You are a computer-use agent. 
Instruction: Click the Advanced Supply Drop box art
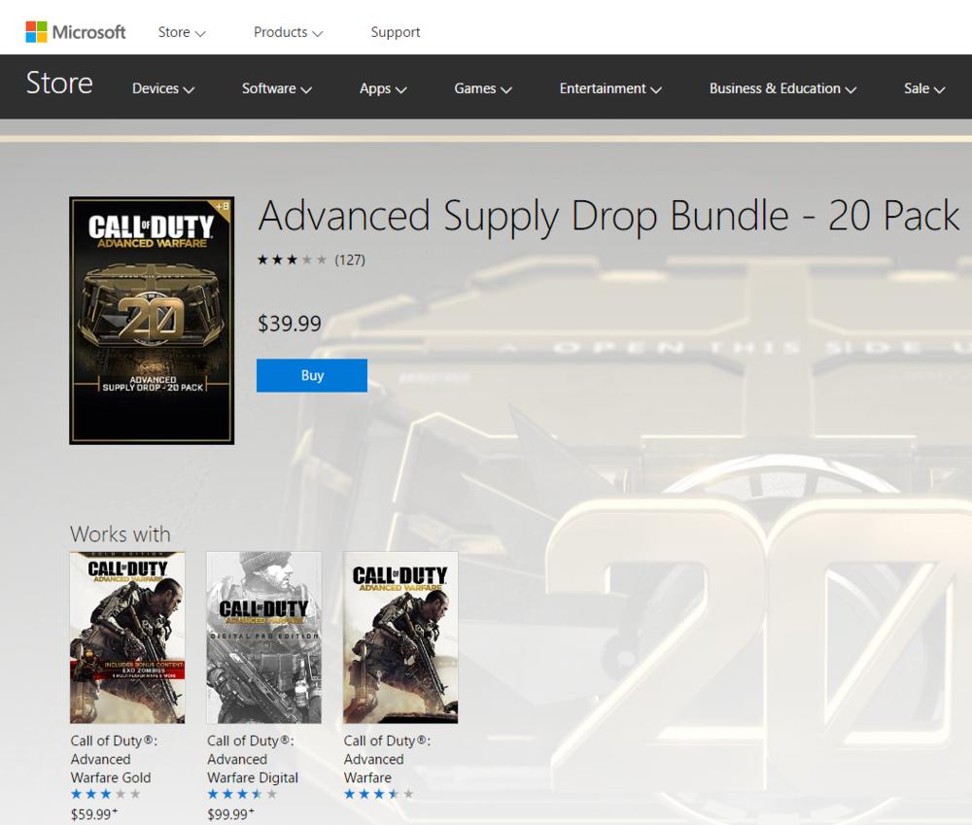point(152,321)
